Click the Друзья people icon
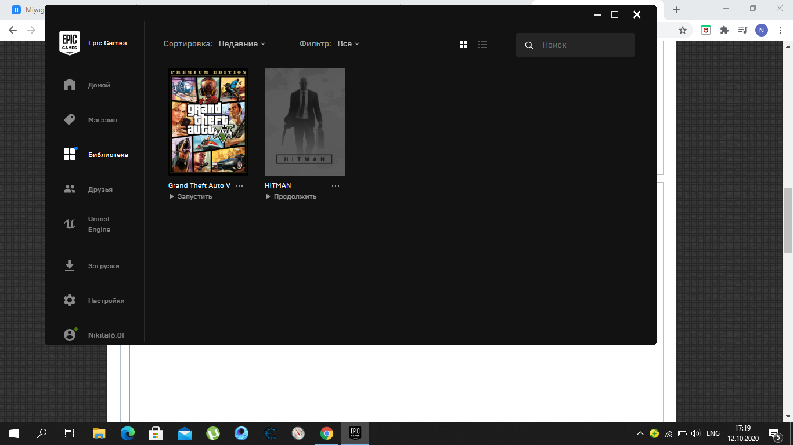Viewport: 793px width, 445px height. point(70,189)
